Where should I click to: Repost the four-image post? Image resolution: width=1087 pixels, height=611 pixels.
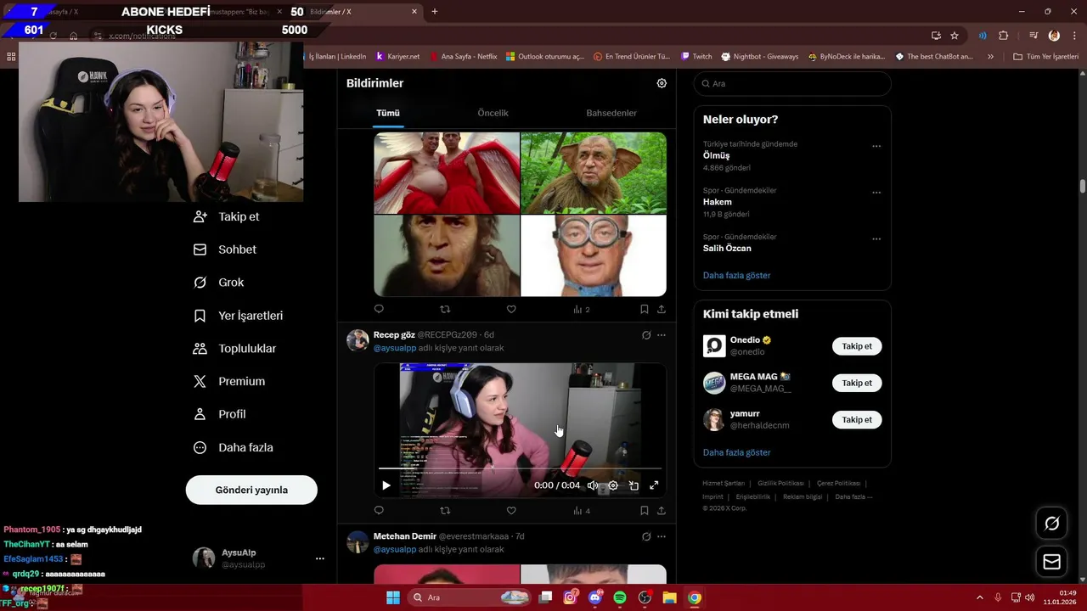tap(445, 309)
